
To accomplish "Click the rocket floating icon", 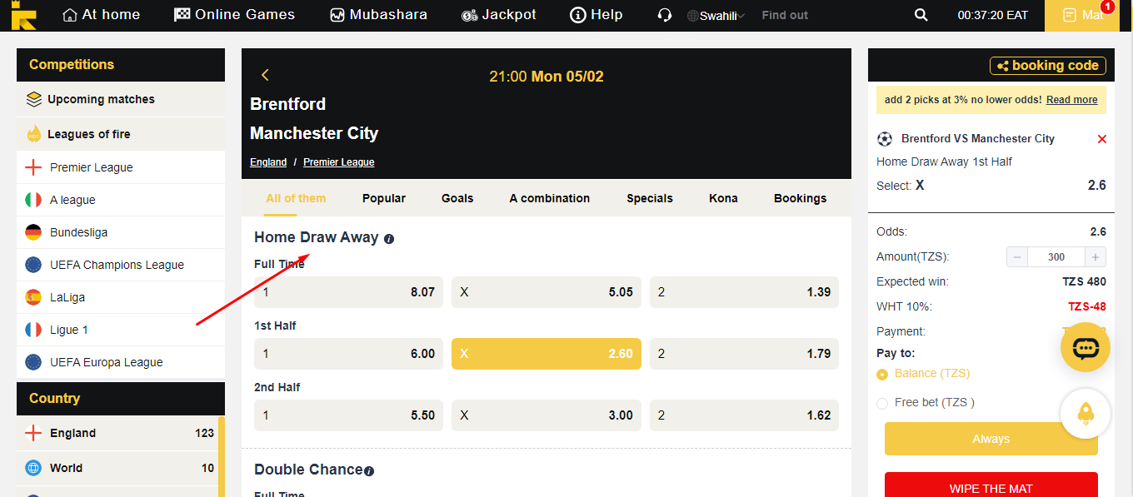I will point(1086,413).
